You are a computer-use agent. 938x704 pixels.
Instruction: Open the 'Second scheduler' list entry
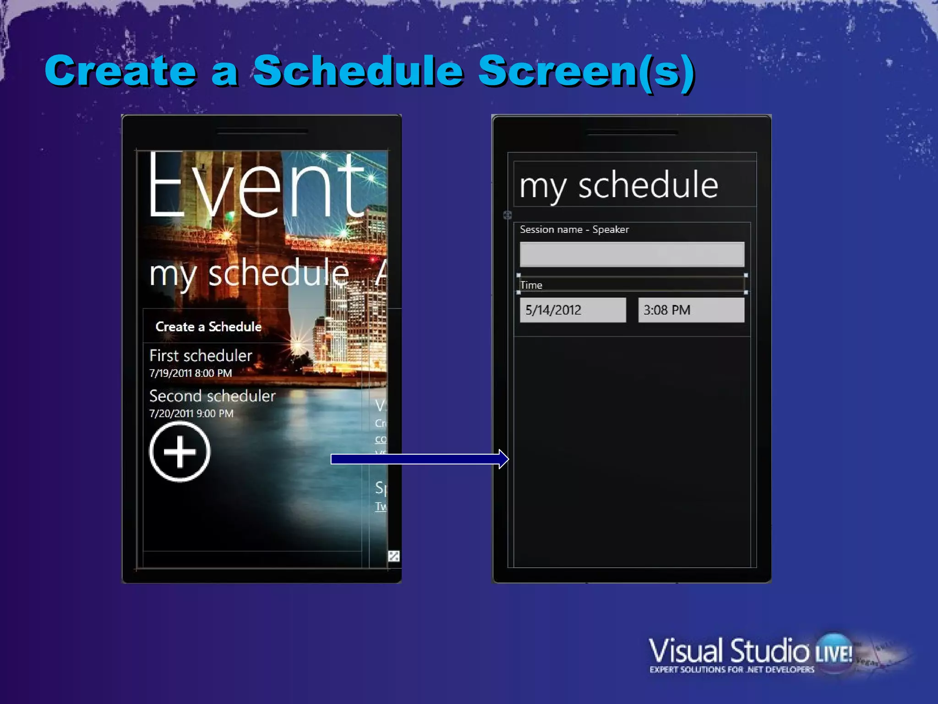click(x=213, y=396)
